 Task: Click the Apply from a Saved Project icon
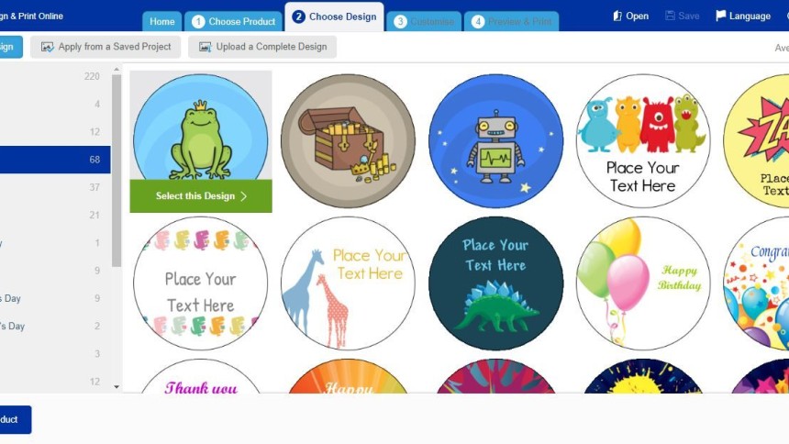[x=47, y=47]
